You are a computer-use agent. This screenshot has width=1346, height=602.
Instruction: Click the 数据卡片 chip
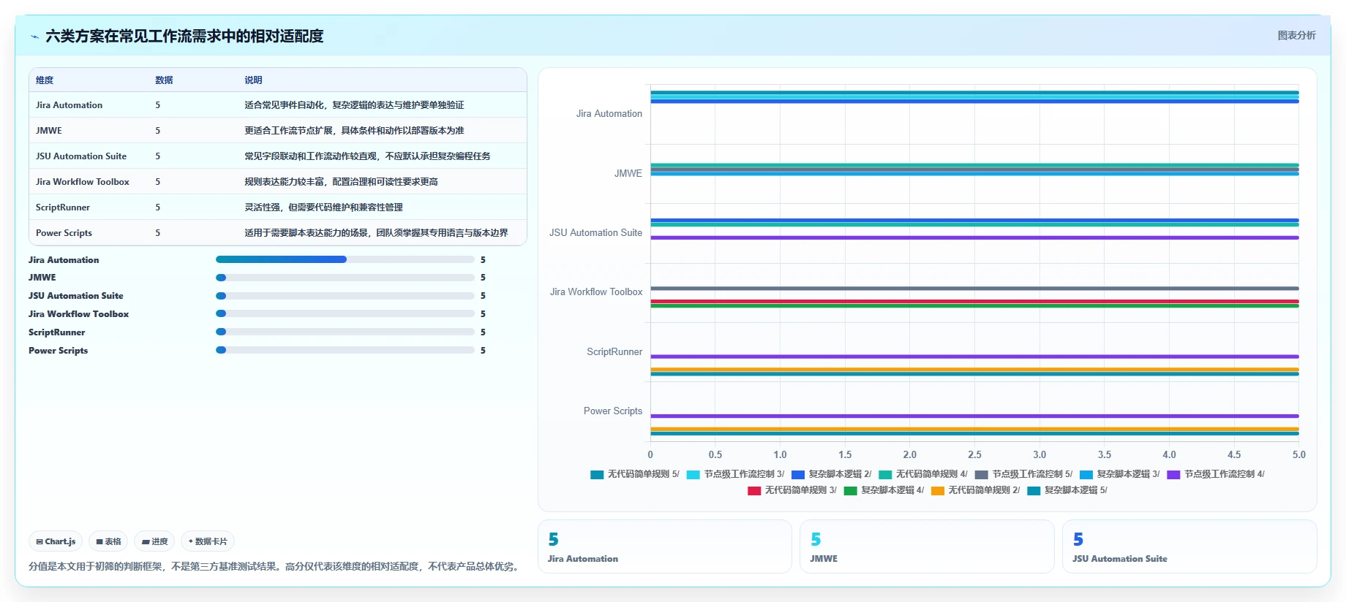point(208,541)
